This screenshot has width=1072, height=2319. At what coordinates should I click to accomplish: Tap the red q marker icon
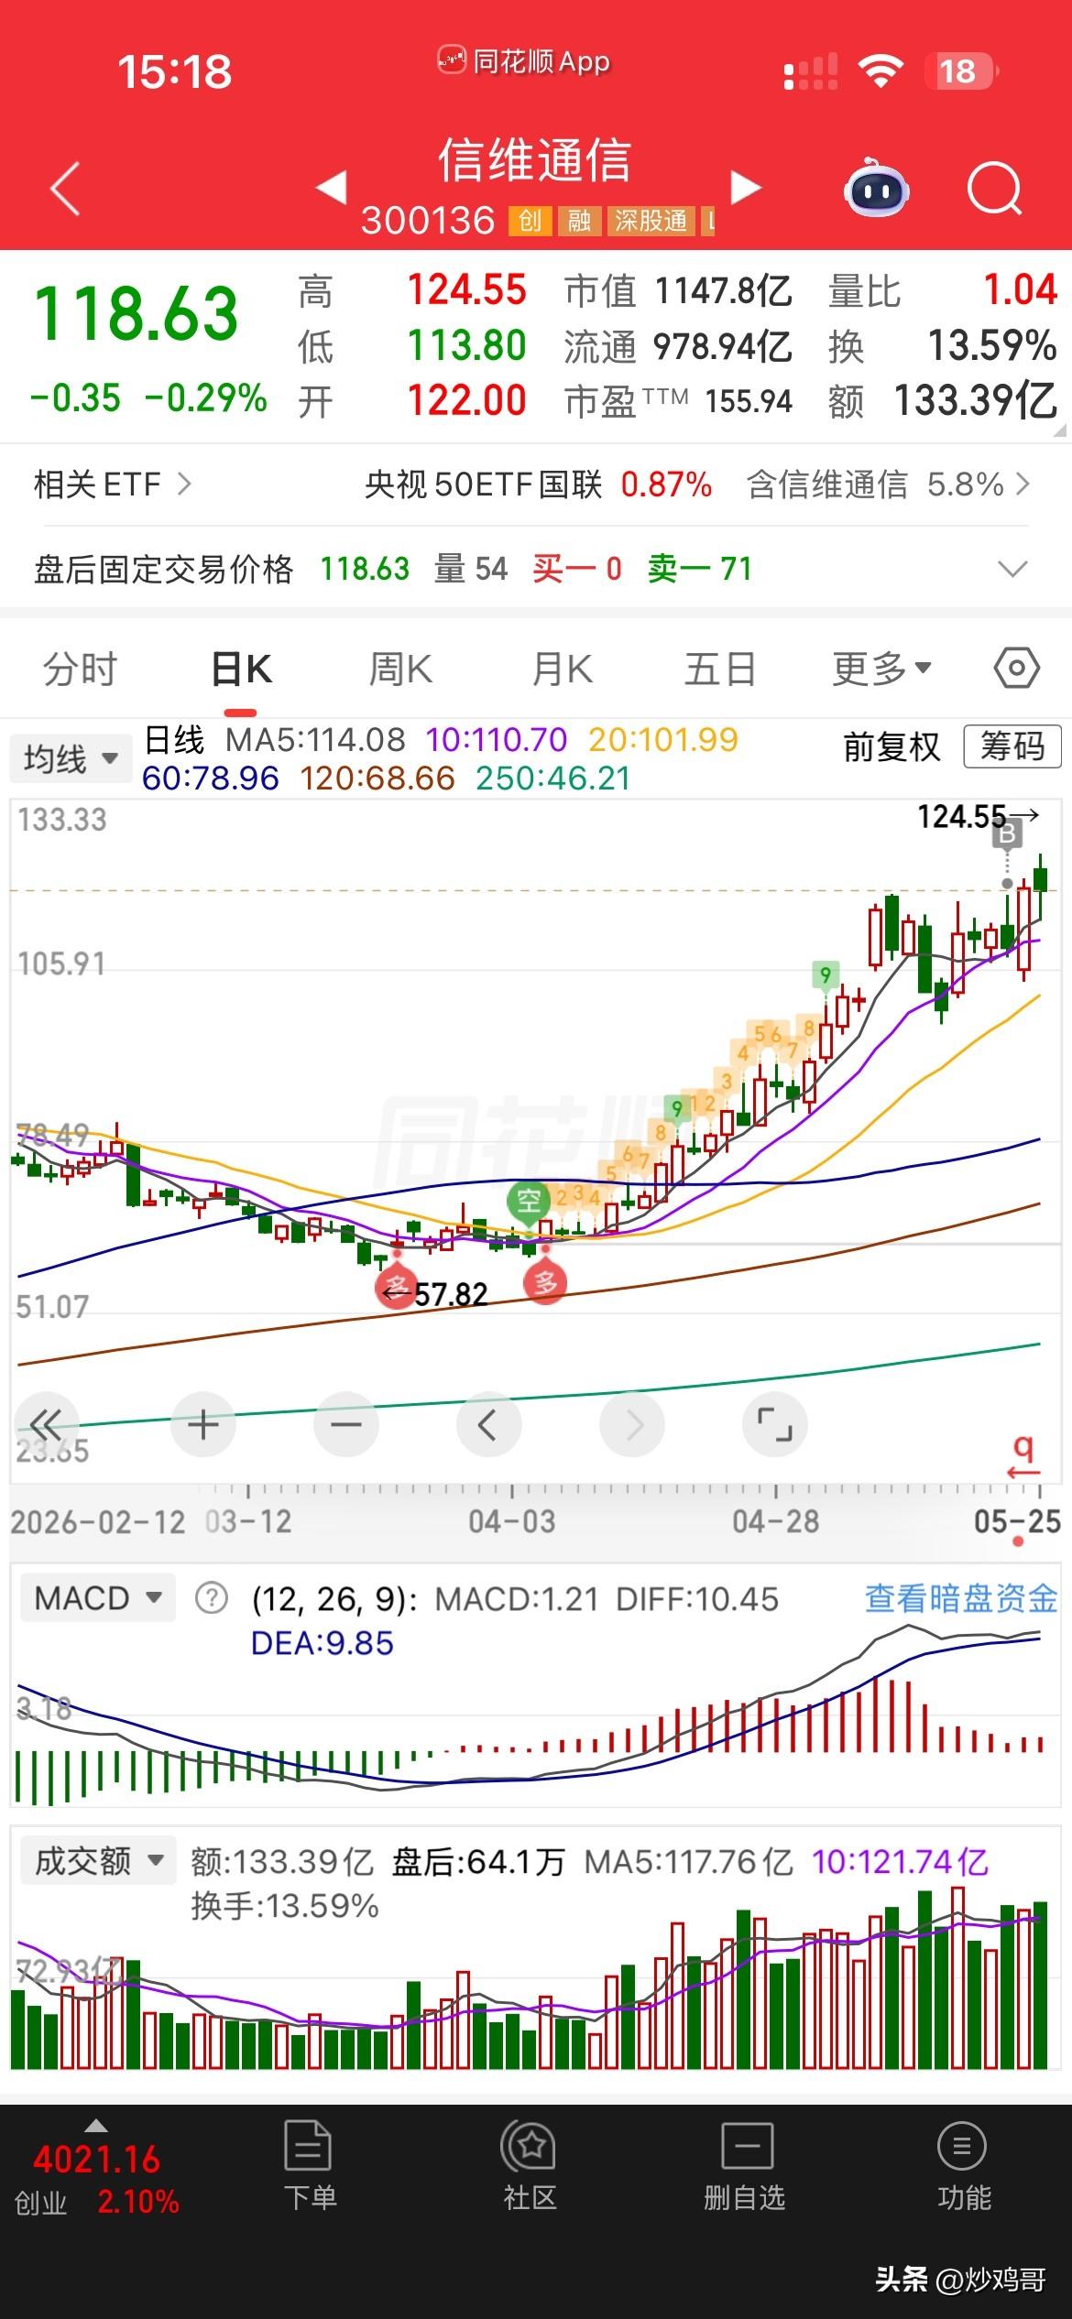pyautogui.click(x=1023, y=1455)
